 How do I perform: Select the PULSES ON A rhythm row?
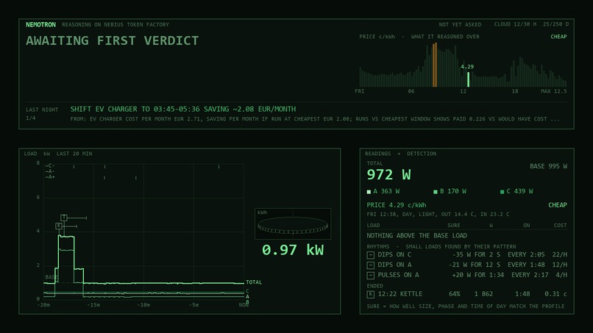click(466, 275)
